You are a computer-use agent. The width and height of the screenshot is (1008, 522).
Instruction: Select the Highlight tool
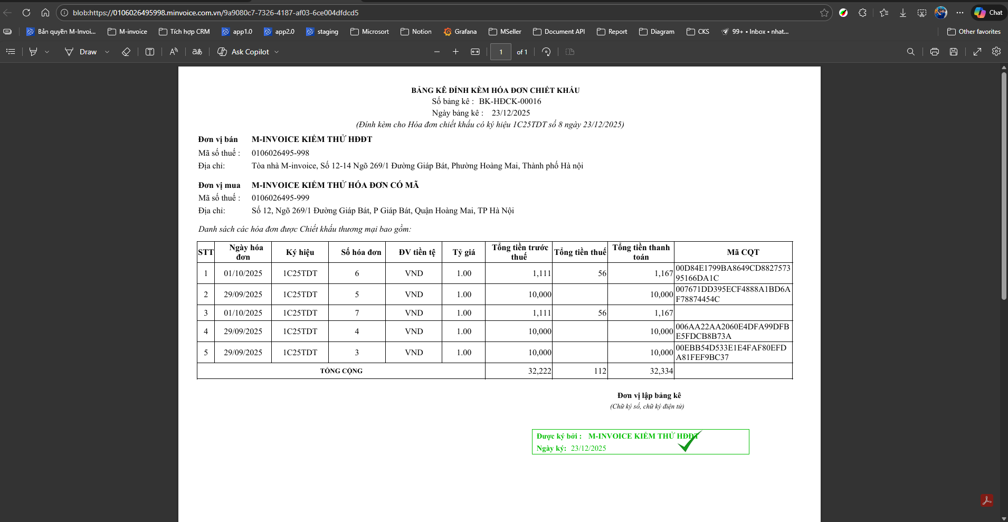point(33,52)
